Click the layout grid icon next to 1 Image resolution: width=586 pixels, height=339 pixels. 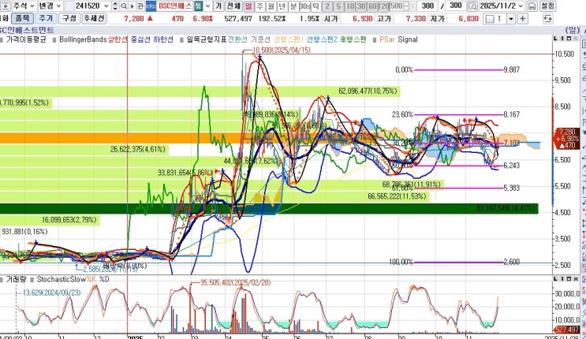point(490,18)
